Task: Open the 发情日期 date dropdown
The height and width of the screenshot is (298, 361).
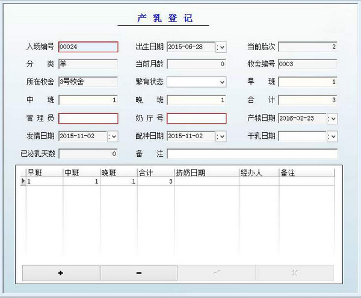Action: [x=113, y=136]
